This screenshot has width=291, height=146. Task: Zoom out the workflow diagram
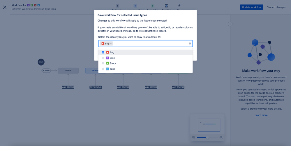(x=194, y=137)
